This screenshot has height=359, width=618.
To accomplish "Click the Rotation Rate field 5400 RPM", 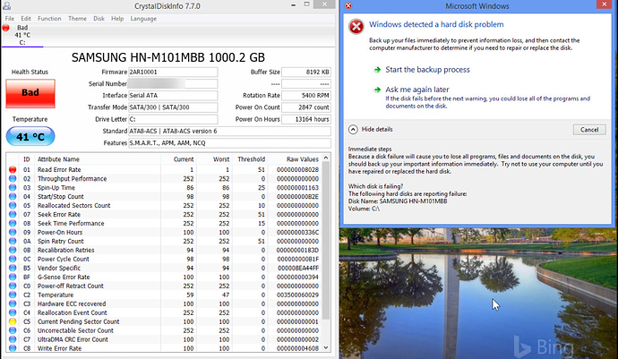I will pyautogui.click(x=306, y=96).
